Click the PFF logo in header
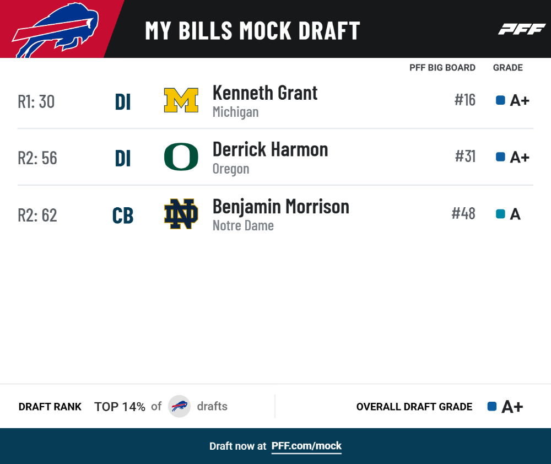The image size is (551, 464). point(522,29)
